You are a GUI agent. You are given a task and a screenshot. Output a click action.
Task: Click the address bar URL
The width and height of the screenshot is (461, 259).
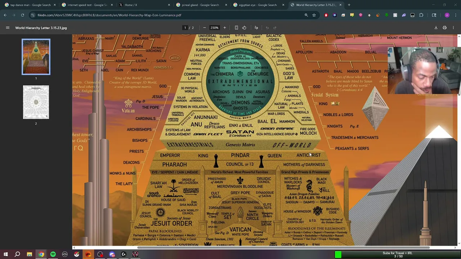pyautogui.click(x=109, y=15)
